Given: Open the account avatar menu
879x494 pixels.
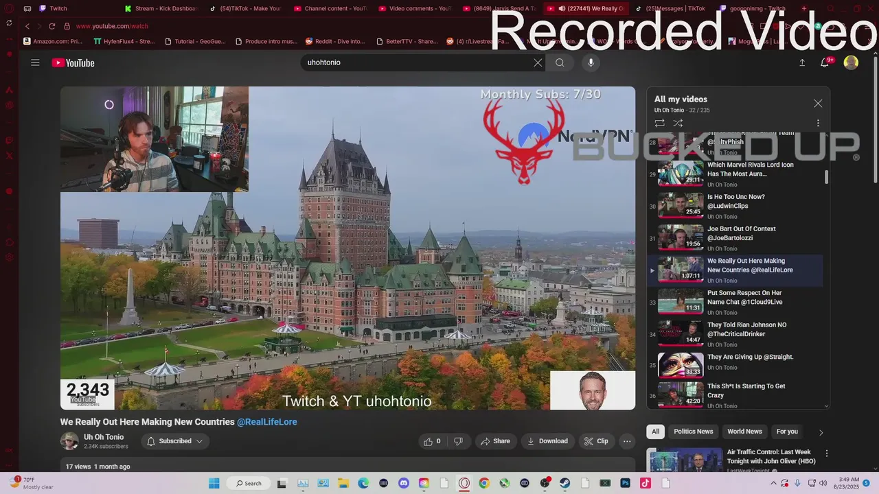Looking at the screenshot, I should [851, 62].
